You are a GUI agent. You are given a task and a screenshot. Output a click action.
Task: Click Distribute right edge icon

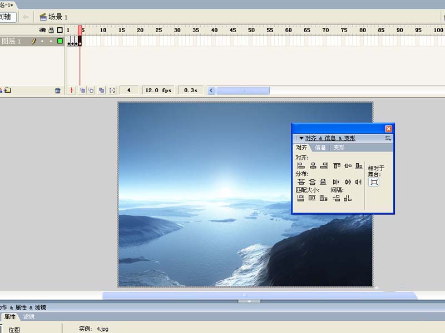pos(358,182)
